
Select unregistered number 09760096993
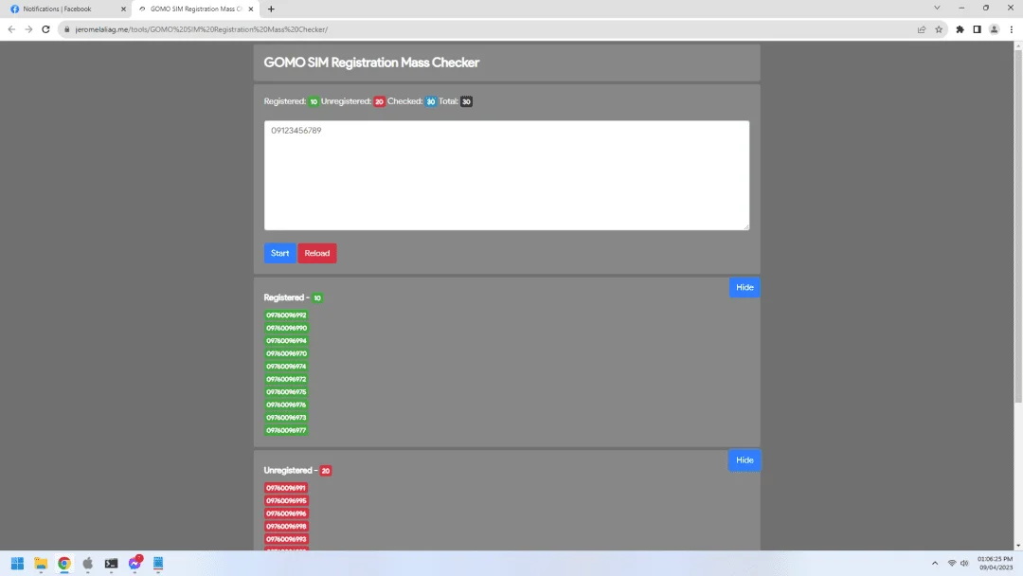click(286, 539)
